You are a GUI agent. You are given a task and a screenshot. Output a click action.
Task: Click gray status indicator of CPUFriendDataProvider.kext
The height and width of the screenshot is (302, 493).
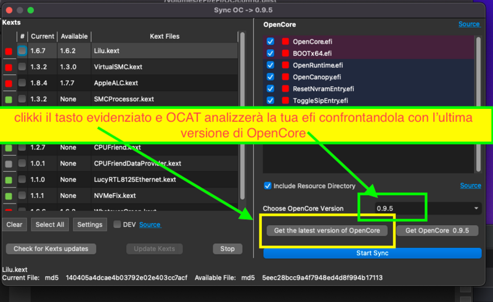(x=9, y=164)
